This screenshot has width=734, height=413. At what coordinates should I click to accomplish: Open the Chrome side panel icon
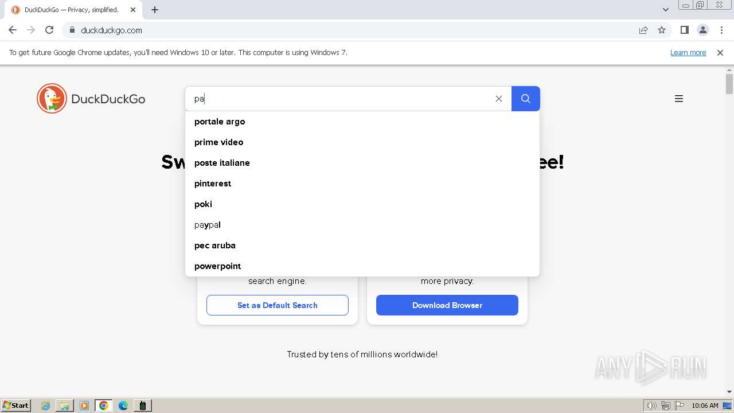pos(685,30)
